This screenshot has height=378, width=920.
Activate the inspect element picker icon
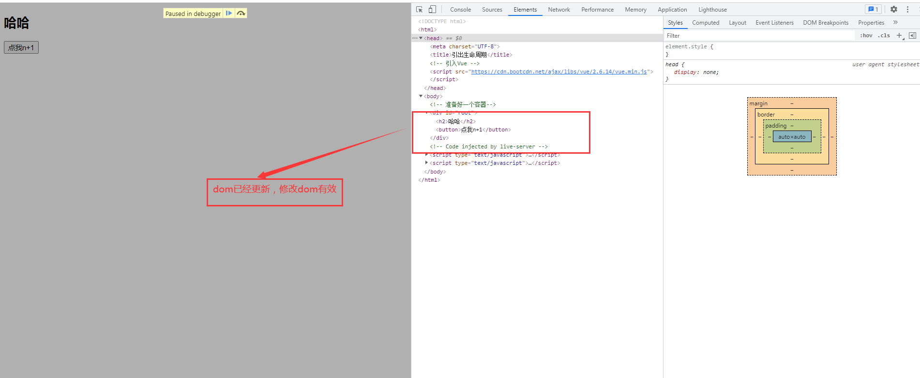coord(420,9)
